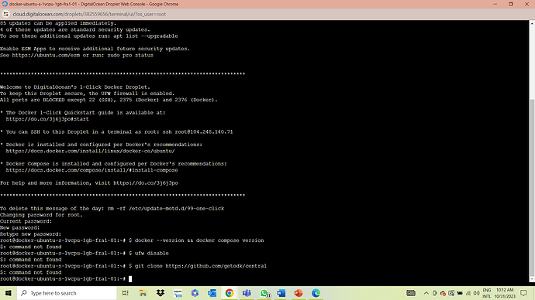Click 'rm -rf /etc/update-motd.d/99-one-click' text
This screenshot has height=300, width=535.
[165, 209]
